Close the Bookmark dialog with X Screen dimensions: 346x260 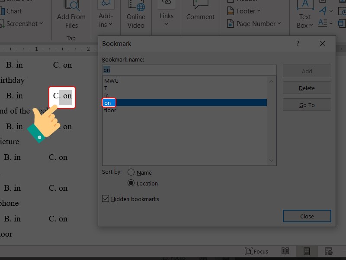323,43
